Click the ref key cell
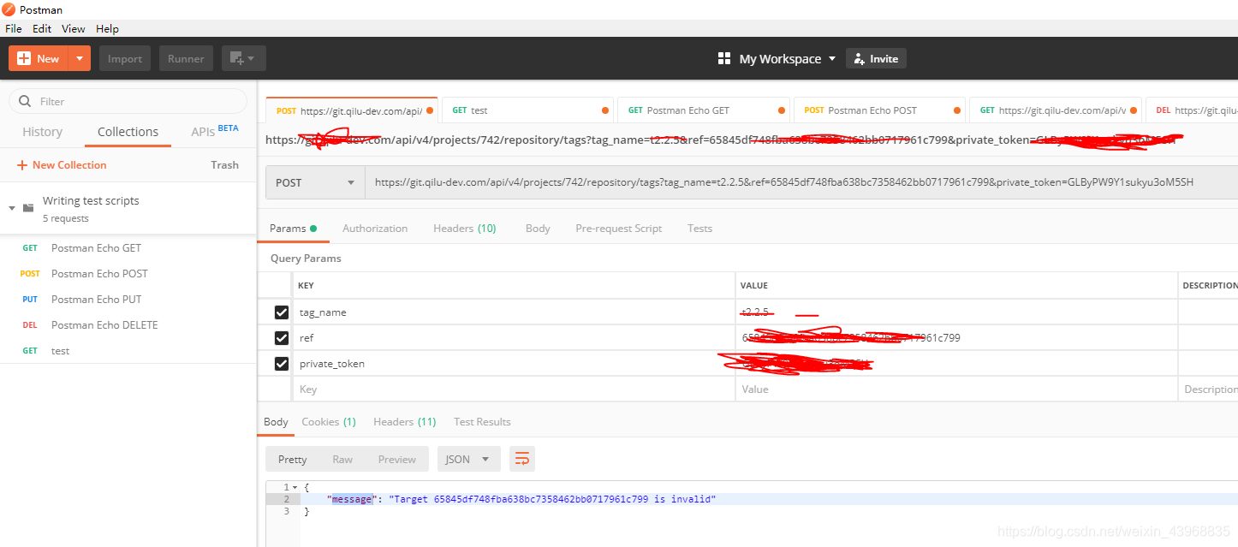This screenshot has width=1238, height=547. coord(514,338)
